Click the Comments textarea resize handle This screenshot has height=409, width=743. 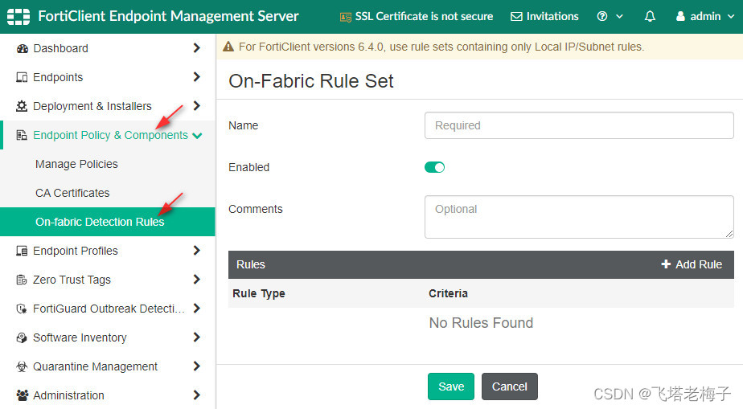pyautogui.click(x=729, y=234)
